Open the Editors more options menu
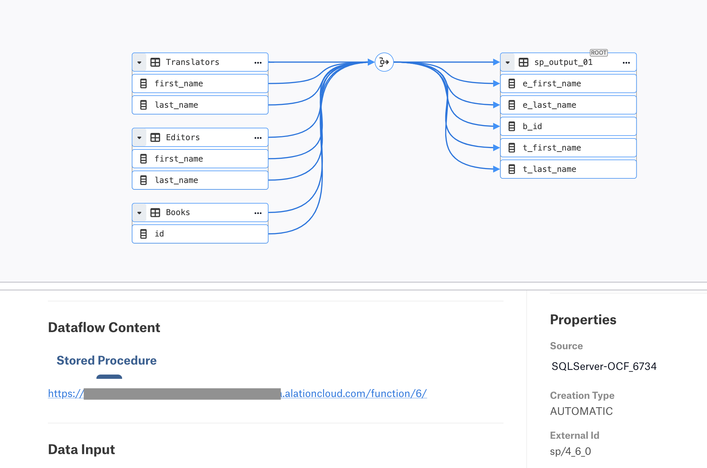The width and height of the screenshot is (707, 468). click(258, 138)
